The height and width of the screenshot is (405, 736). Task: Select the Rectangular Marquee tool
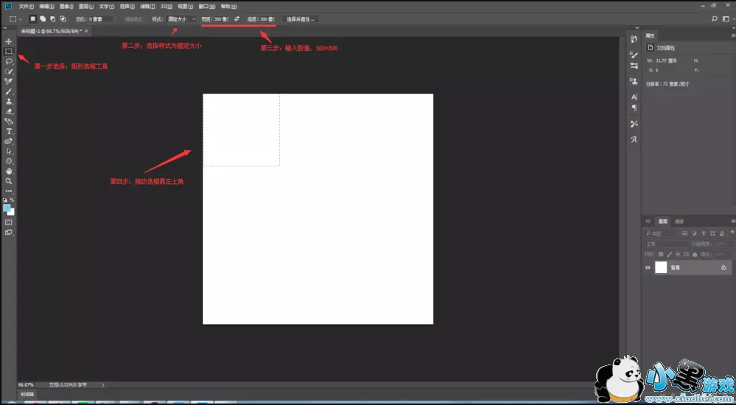tap(9, 51)
